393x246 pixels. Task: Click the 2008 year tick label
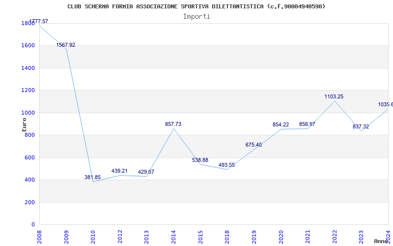[x=39, y=237]
